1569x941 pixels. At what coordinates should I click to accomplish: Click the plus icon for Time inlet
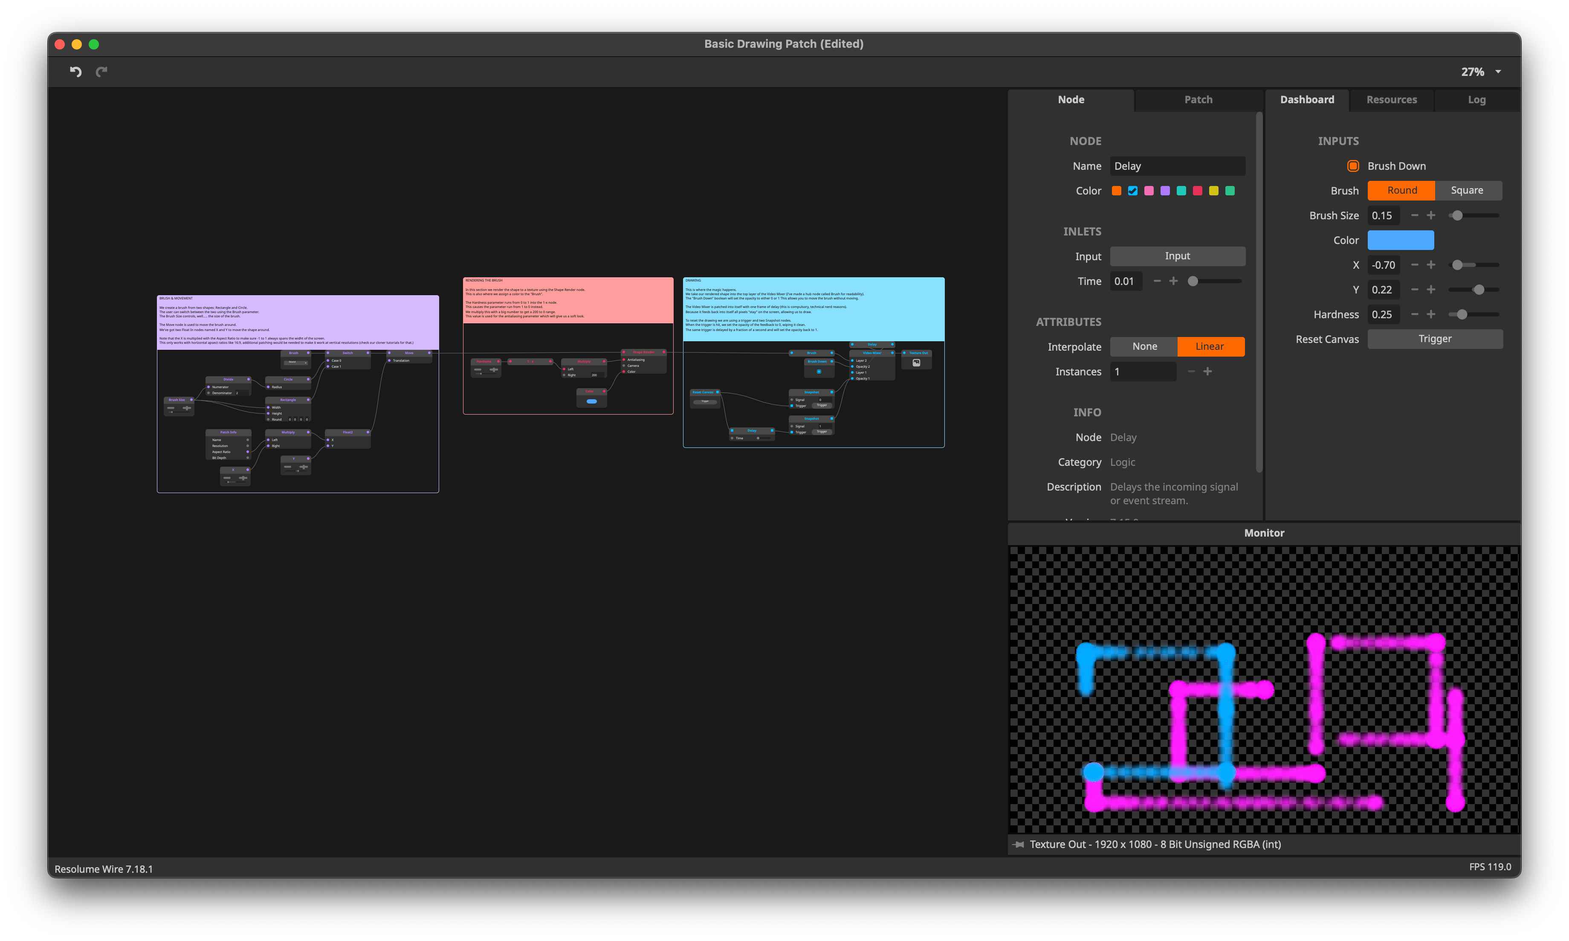(x=1174, y=281)
